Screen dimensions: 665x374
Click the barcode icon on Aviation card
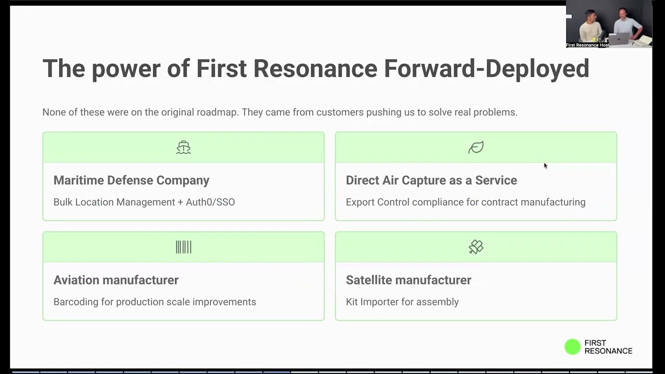(x=183, y=247)
